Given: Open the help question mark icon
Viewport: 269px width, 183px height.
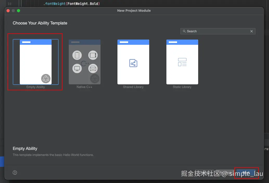Looking at the screenshot, I should (x=15, y=173).
